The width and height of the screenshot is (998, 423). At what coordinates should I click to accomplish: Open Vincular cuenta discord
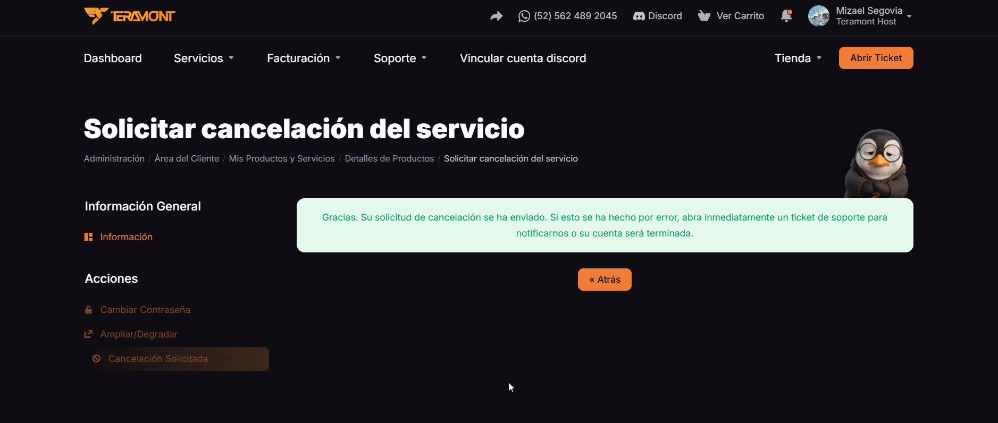pos(523,58)
